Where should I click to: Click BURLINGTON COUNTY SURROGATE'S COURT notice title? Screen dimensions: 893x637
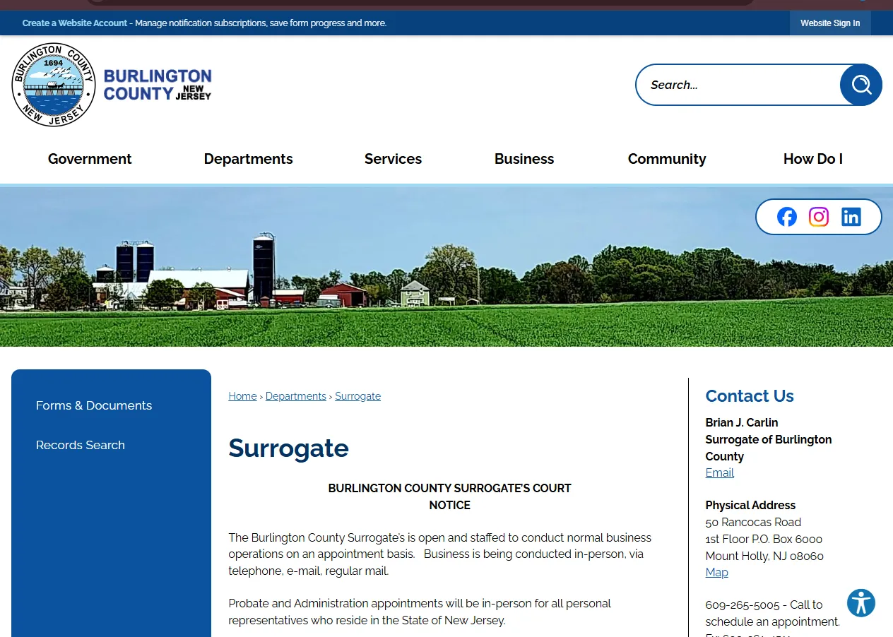click(449, 488)
